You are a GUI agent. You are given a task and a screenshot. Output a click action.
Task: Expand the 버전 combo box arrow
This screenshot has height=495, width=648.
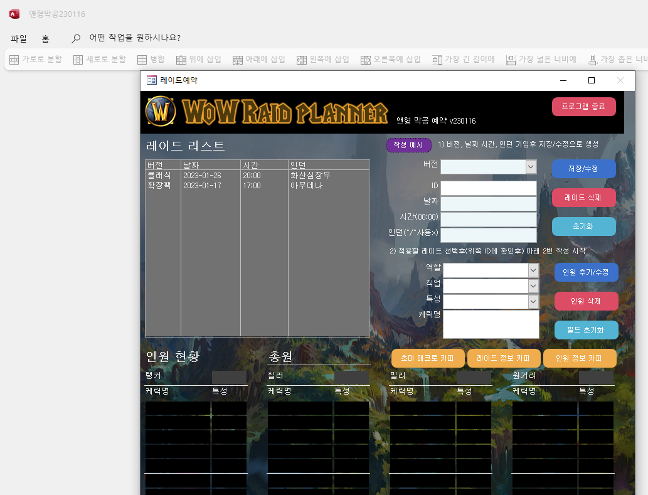click(531, 167)
